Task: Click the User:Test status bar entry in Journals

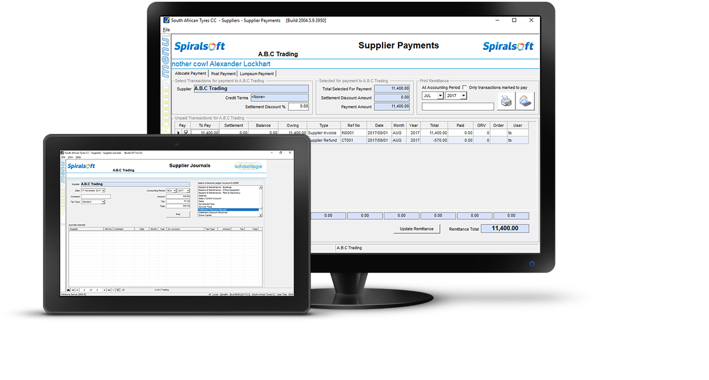Action: [x=282, y=294]
